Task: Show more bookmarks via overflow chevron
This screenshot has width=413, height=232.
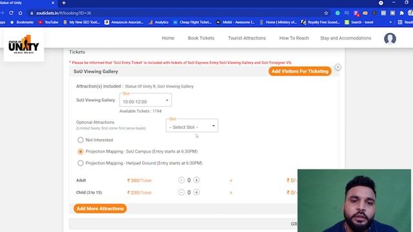Action: (x=390, y=23)
